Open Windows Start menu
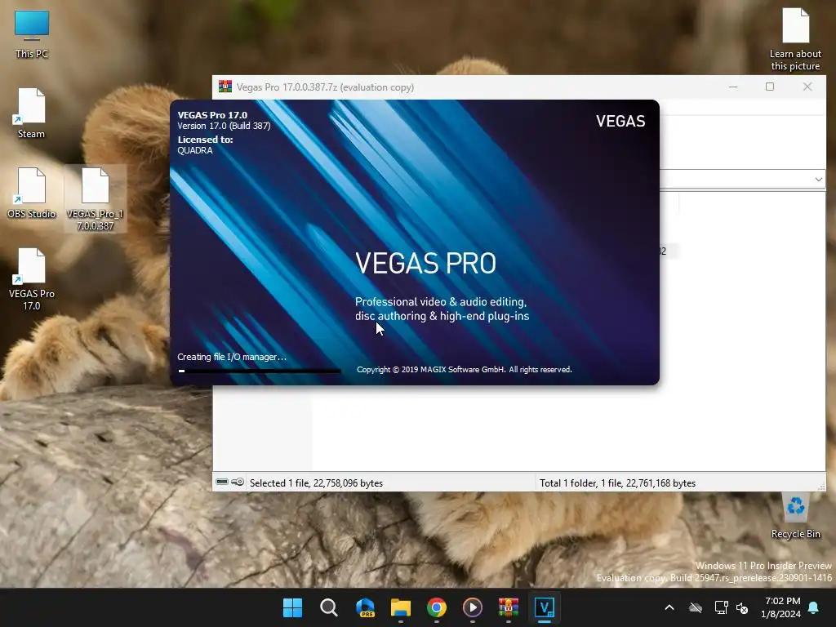Viewport: 836px width, 627px height. point(292,607)
